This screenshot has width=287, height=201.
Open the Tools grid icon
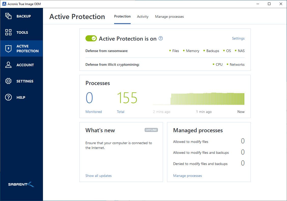point(8,32)
